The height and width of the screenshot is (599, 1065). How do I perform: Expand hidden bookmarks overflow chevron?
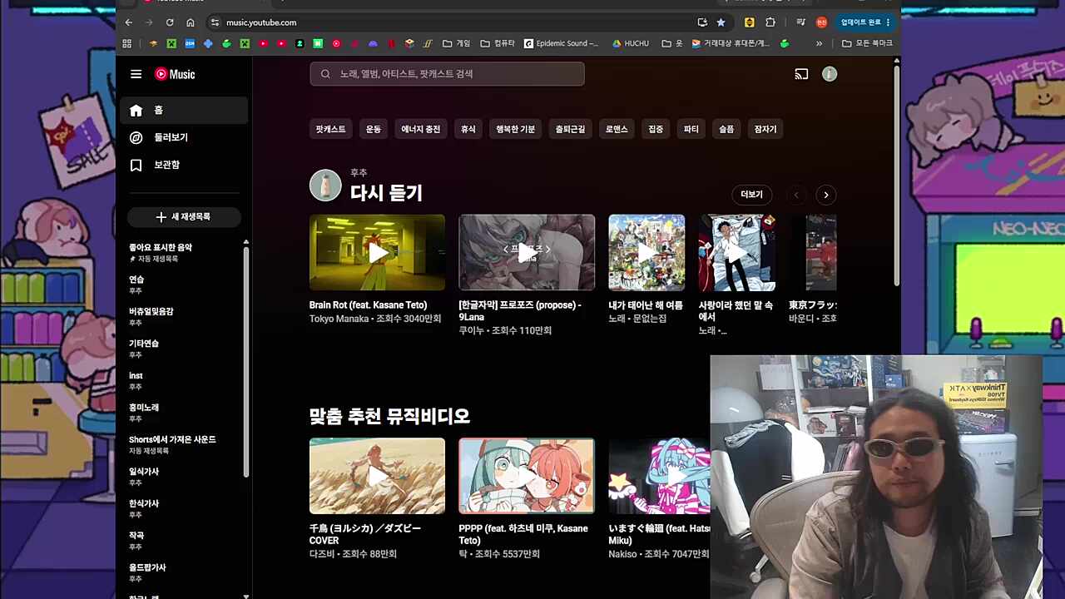819,43
